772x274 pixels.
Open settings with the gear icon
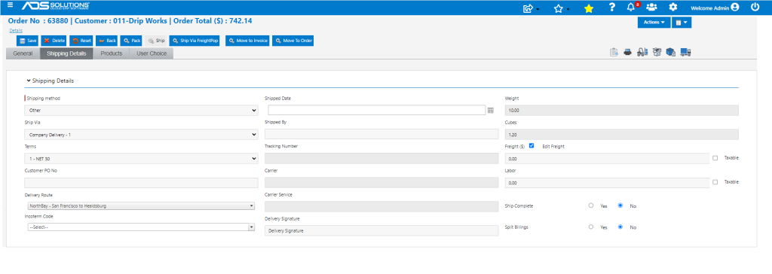pos(673,8)
